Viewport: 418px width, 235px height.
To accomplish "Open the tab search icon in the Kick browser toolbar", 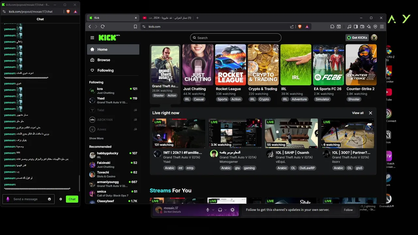I will 339,26.
